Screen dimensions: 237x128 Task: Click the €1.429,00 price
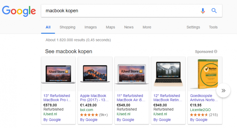click(x=88, y=105)
